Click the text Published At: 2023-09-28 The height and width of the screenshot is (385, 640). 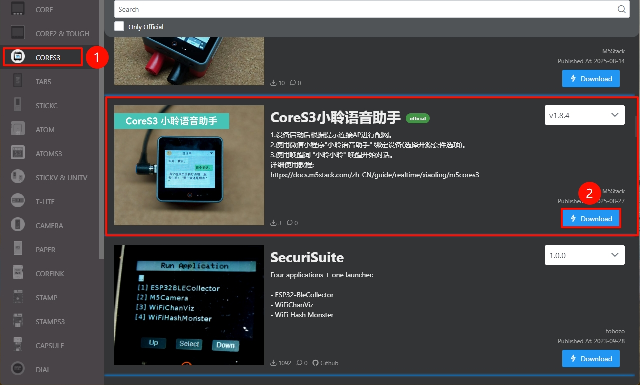tap(591, 341)
